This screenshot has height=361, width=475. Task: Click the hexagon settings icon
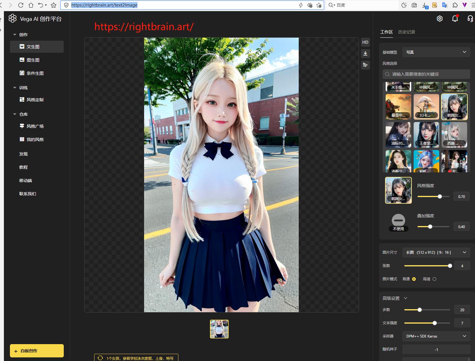[440, 19]
